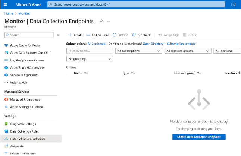Click the Refresh circular arrow icon
This screenshot has height=156, width=241.
115,35
